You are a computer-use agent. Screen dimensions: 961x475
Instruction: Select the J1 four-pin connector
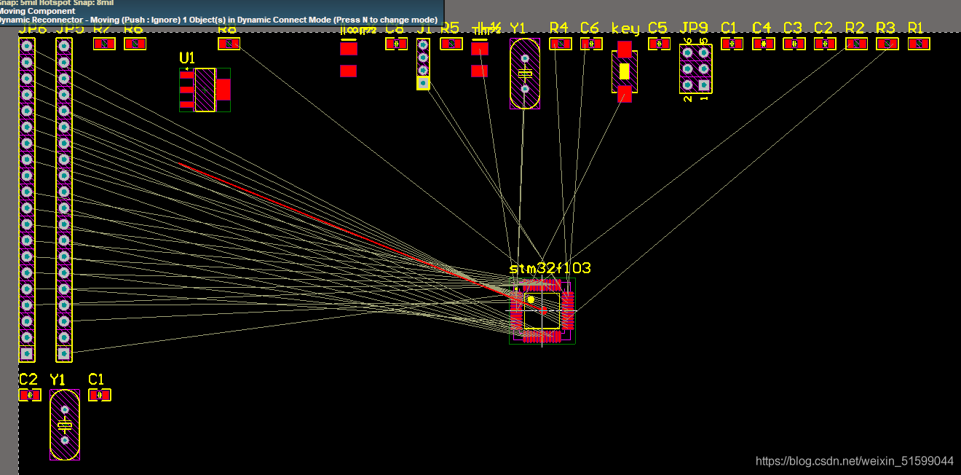pyautogui.click(x=423, y=64)
